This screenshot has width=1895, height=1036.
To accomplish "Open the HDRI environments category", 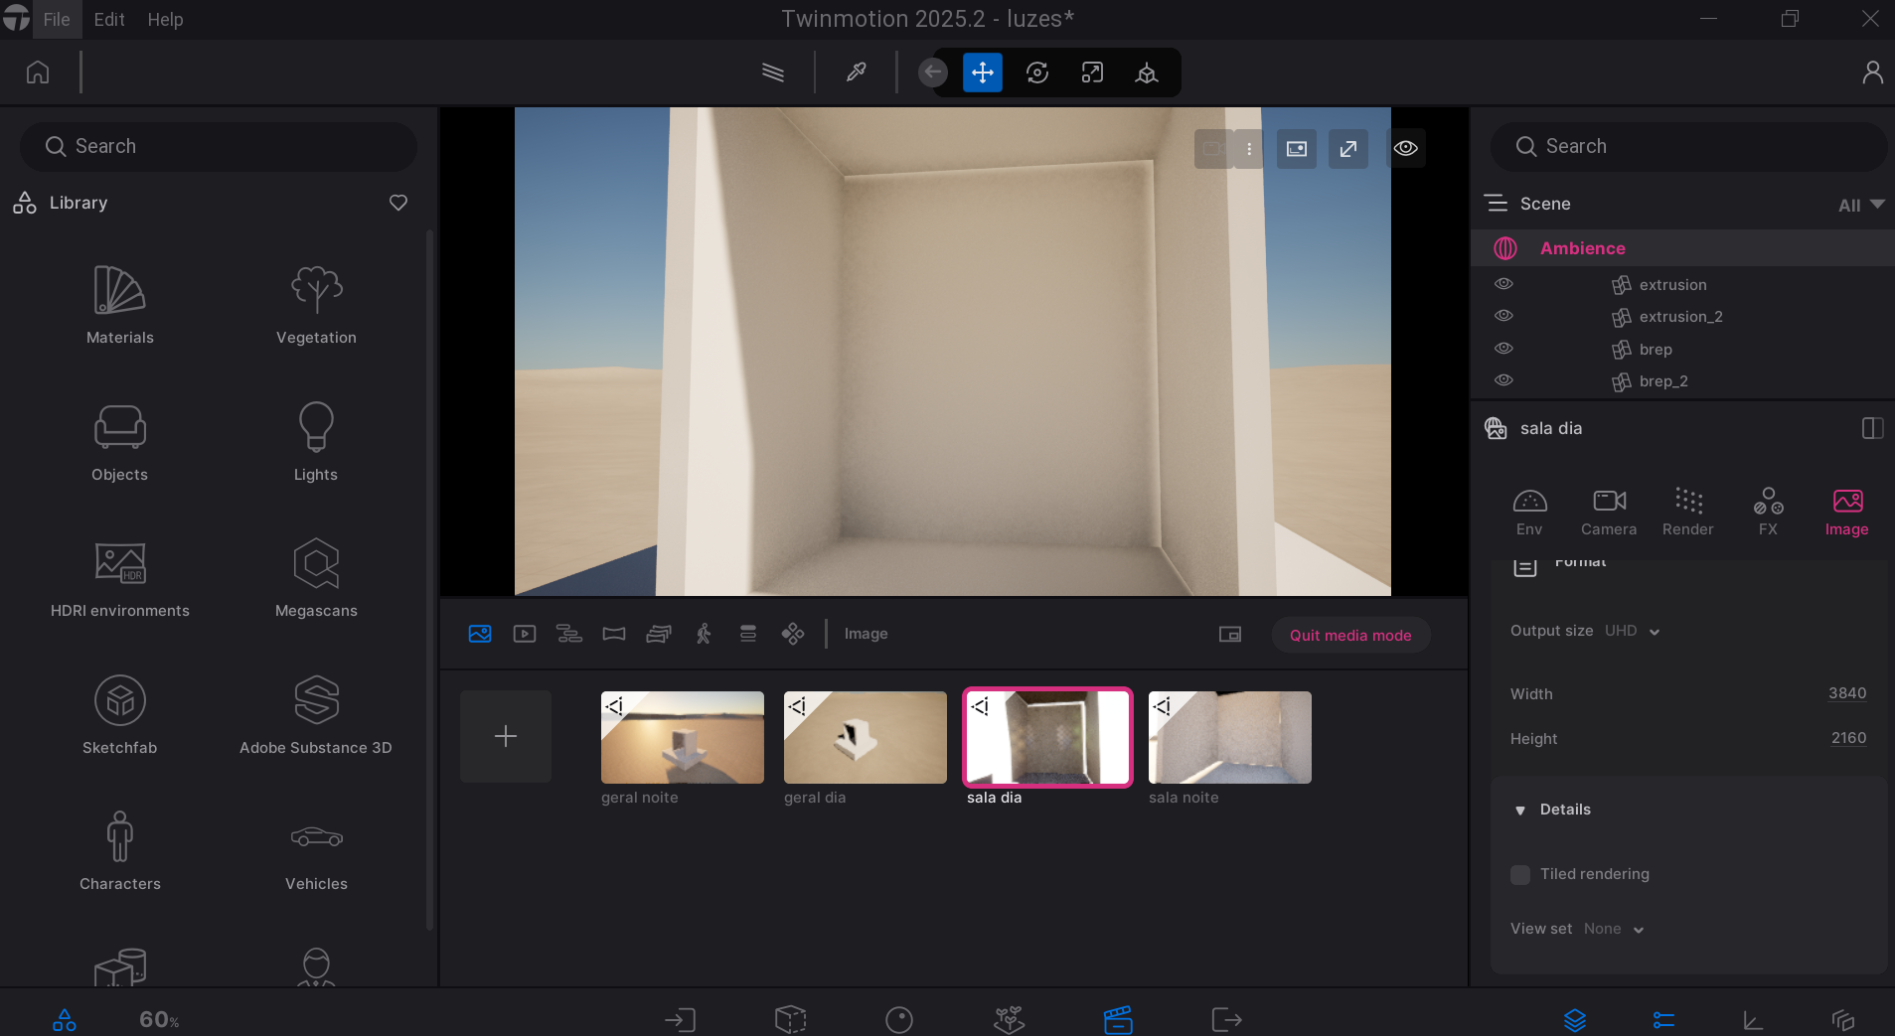I will pos(119,578).
